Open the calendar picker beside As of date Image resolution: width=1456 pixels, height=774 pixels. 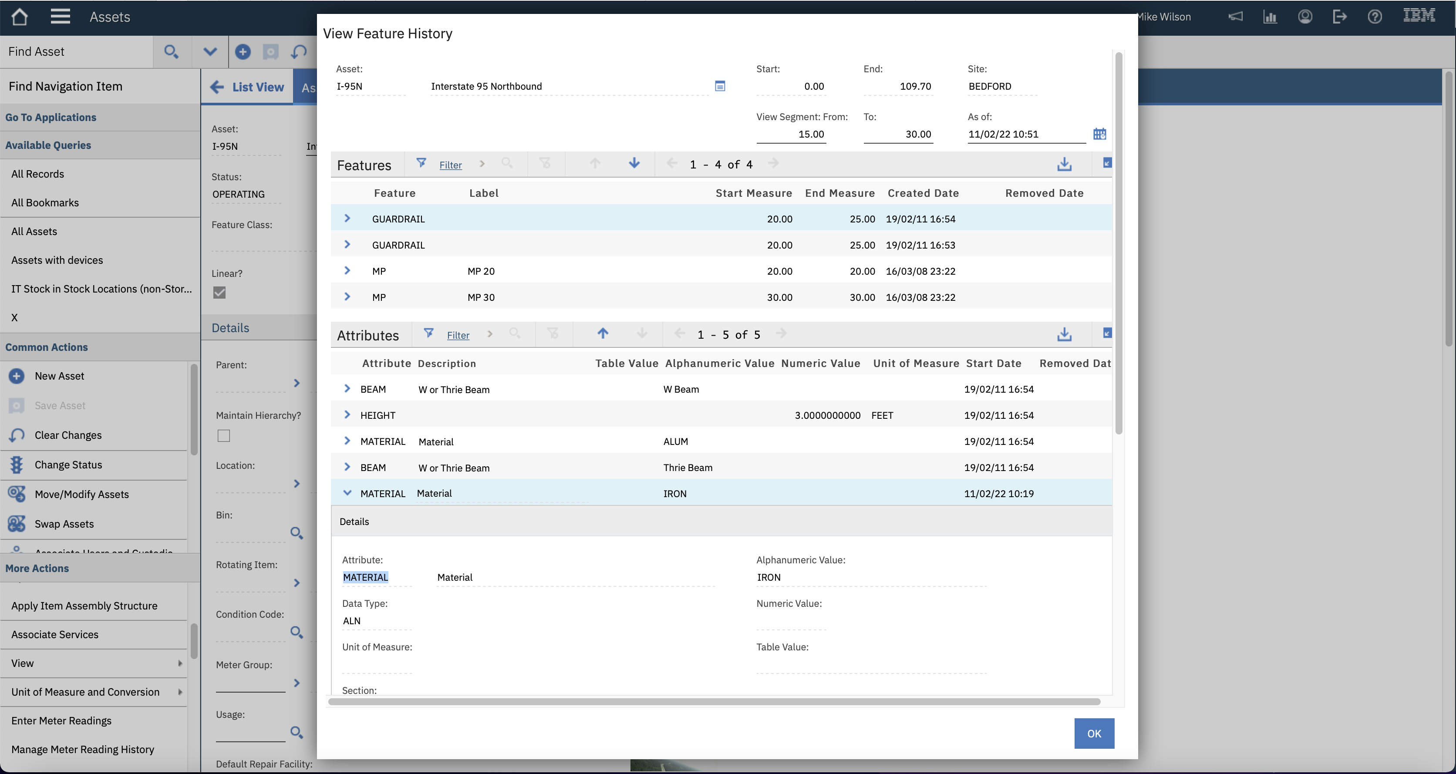1099,134
